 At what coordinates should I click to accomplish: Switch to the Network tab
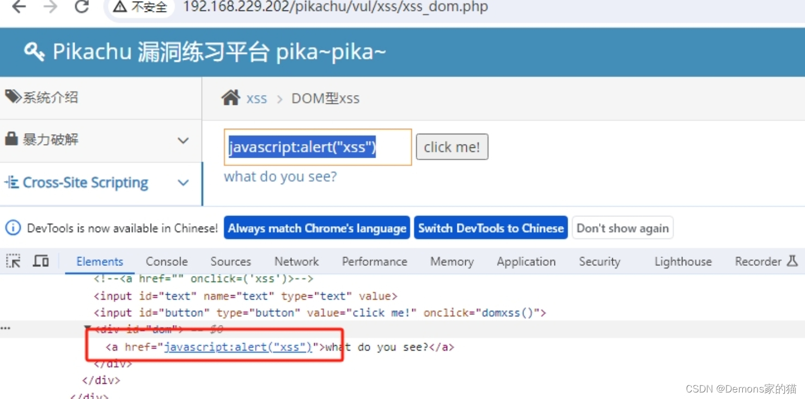click(296, 261)
